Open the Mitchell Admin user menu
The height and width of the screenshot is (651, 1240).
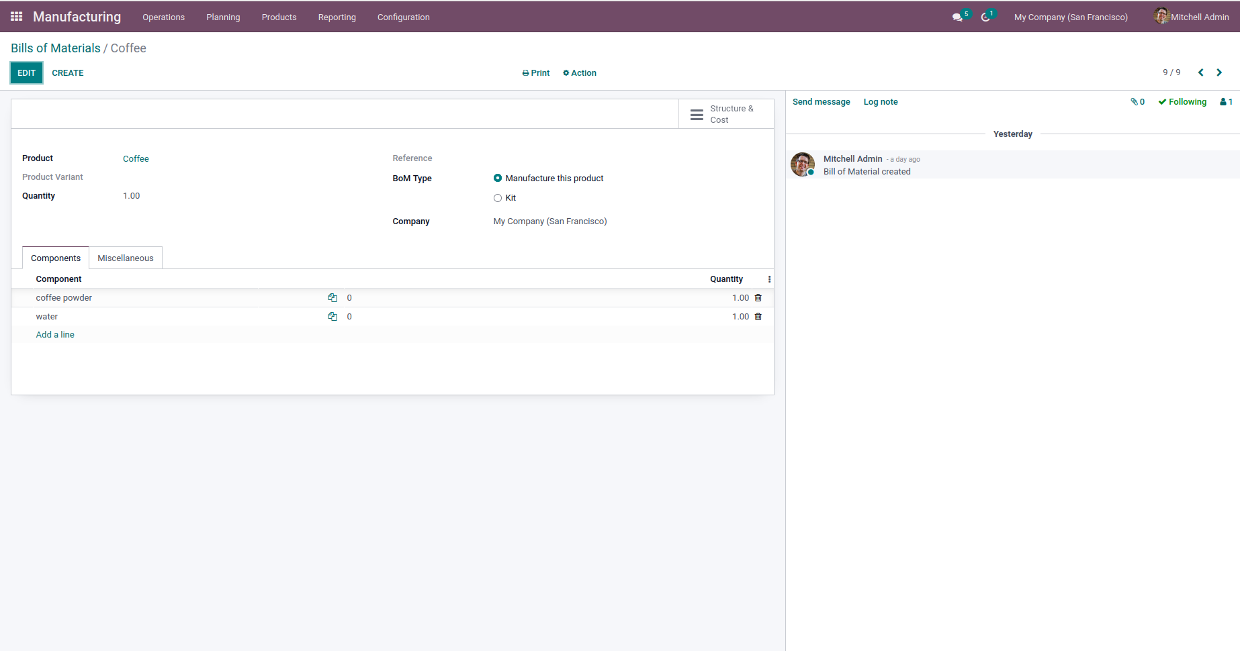[x=1192, y=17]
